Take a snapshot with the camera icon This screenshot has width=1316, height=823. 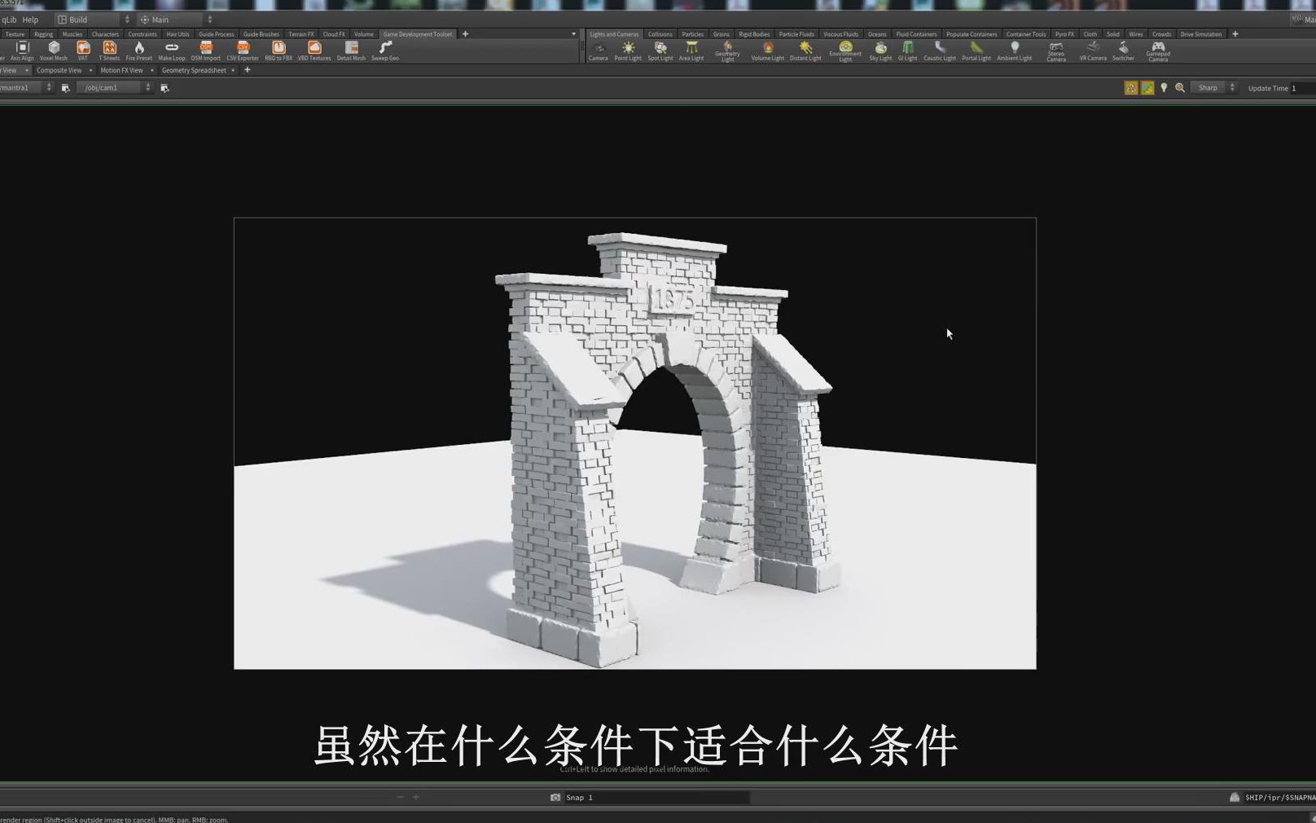pos(555,798)
